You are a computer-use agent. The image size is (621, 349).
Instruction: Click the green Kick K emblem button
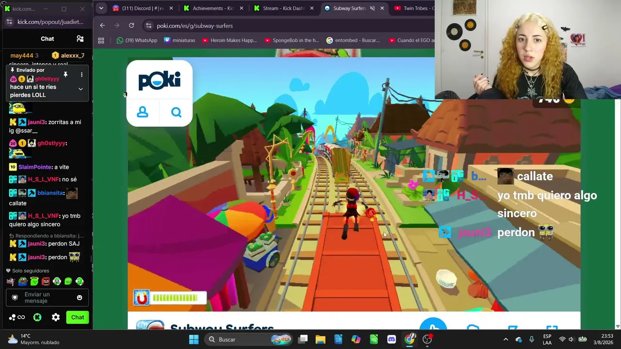tap(37, 317)
